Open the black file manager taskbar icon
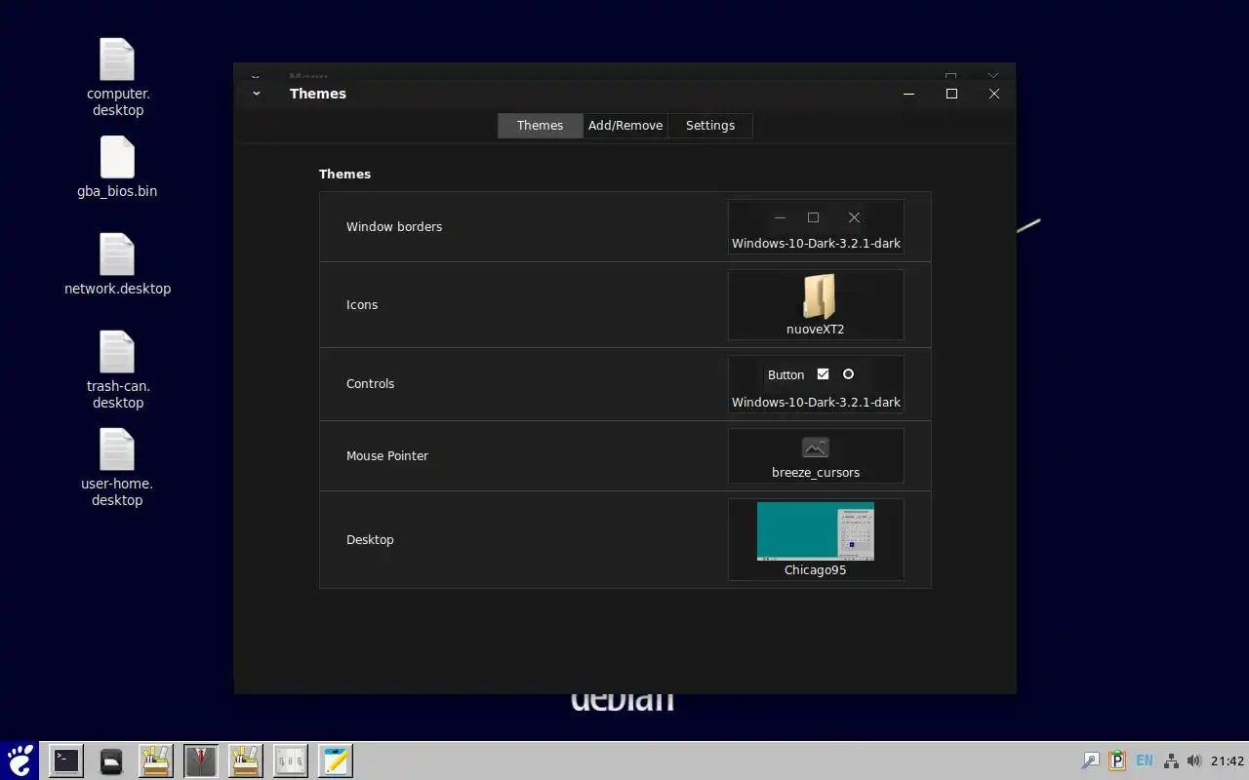Image resolution: width=1249 pixels, height=780 pixels. [x=111, y=760]
